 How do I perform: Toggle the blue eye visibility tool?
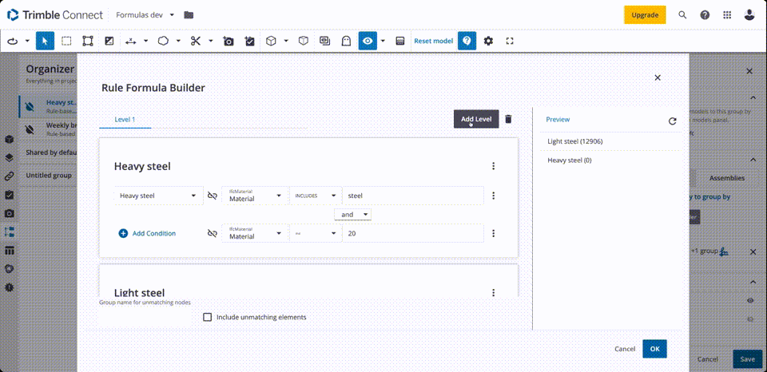click(368, 41)
